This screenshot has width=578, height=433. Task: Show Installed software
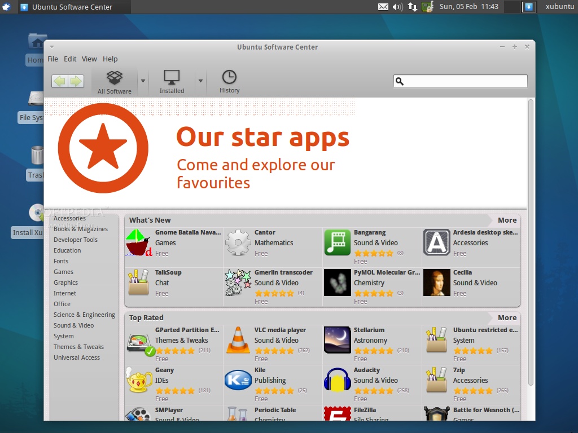(x=172, y=82)
